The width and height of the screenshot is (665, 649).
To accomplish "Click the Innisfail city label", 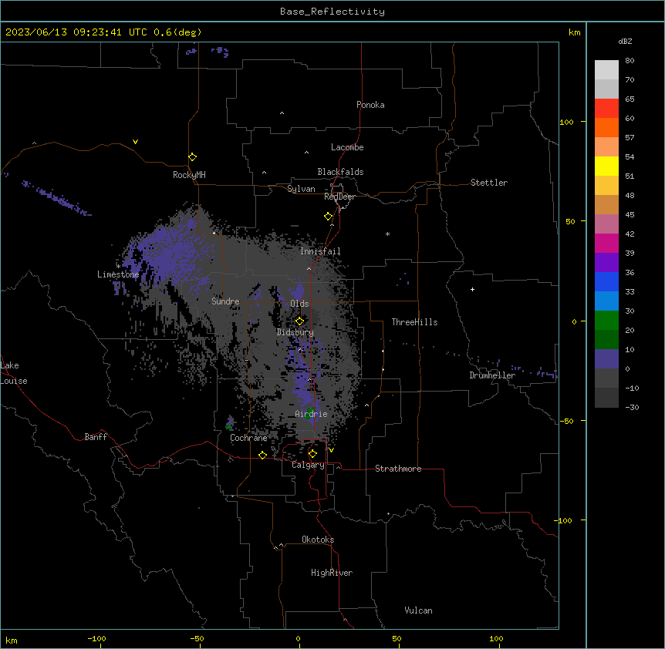I will coord(320,251).
